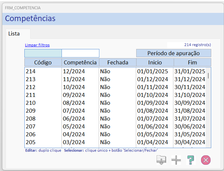Select row with código 208
Viewport: 224px width, 171px height.
(115, 118)
